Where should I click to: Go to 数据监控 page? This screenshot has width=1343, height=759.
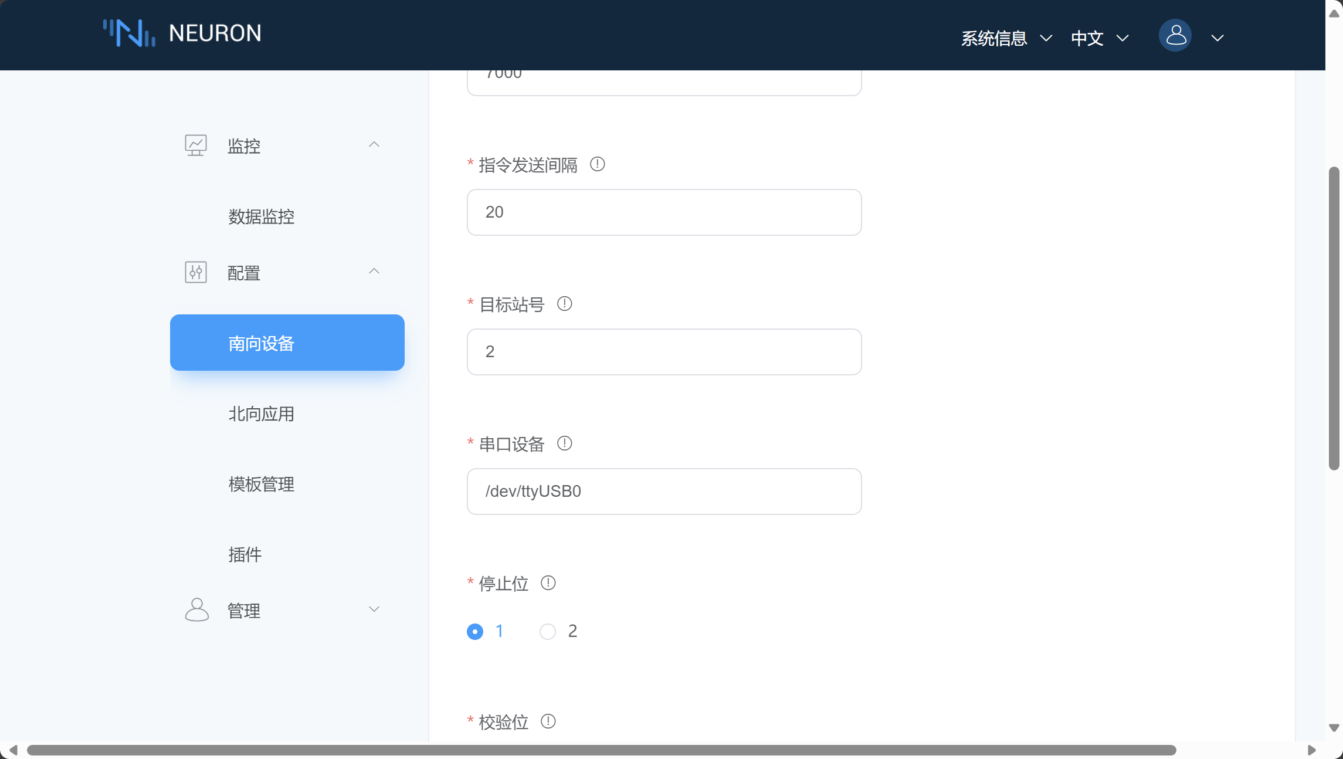[x=262, y=217]
